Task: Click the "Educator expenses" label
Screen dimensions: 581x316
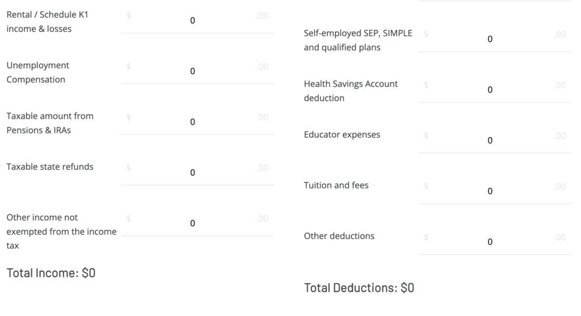Action: point(342,135)
